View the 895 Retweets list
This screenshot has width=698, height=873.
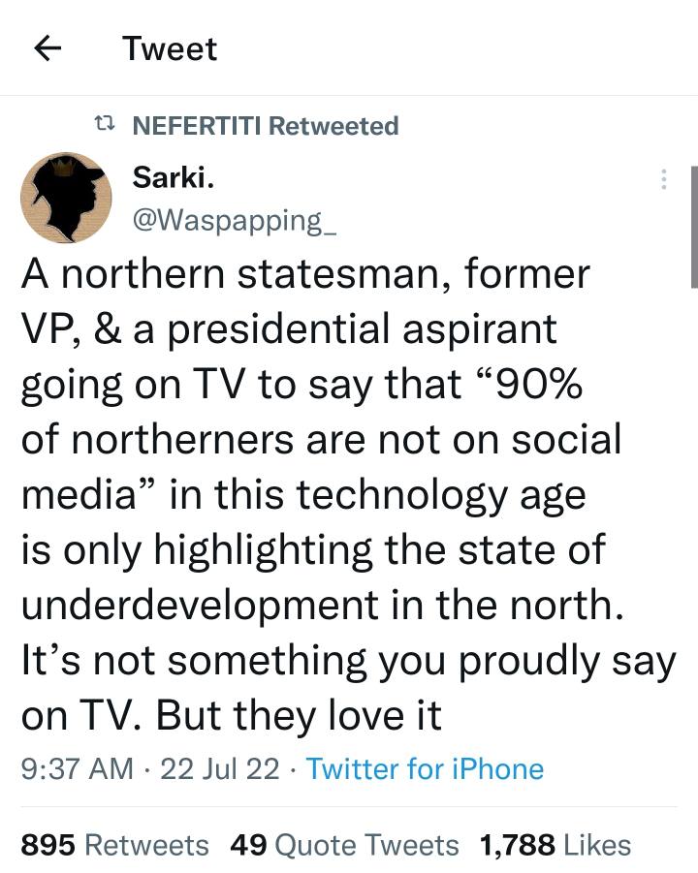114,845
